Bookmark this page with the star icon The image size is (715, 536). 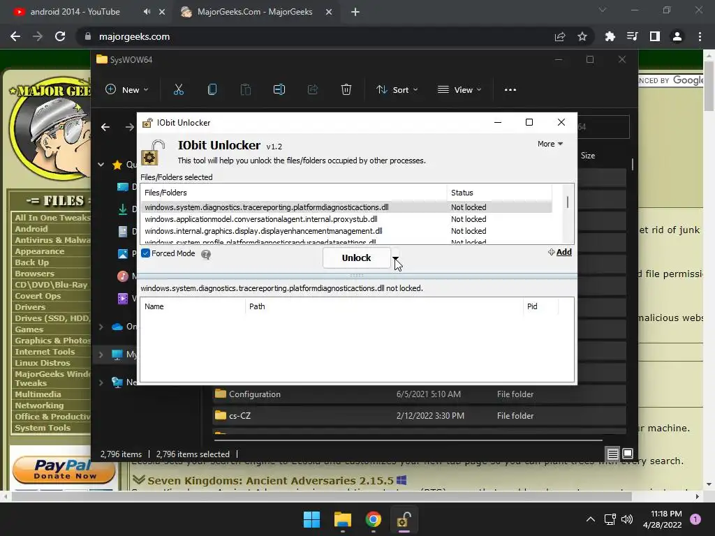582,36
